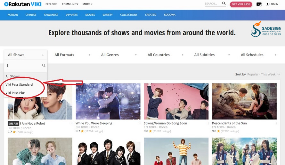
Task: Open the CREATED category tab
Action: tap(151, 15)
